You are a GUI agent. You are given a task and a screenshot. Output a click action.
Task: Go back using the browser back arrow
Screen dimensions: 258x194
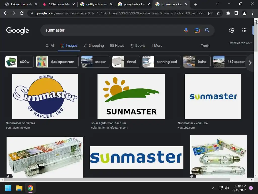[6, 13]
